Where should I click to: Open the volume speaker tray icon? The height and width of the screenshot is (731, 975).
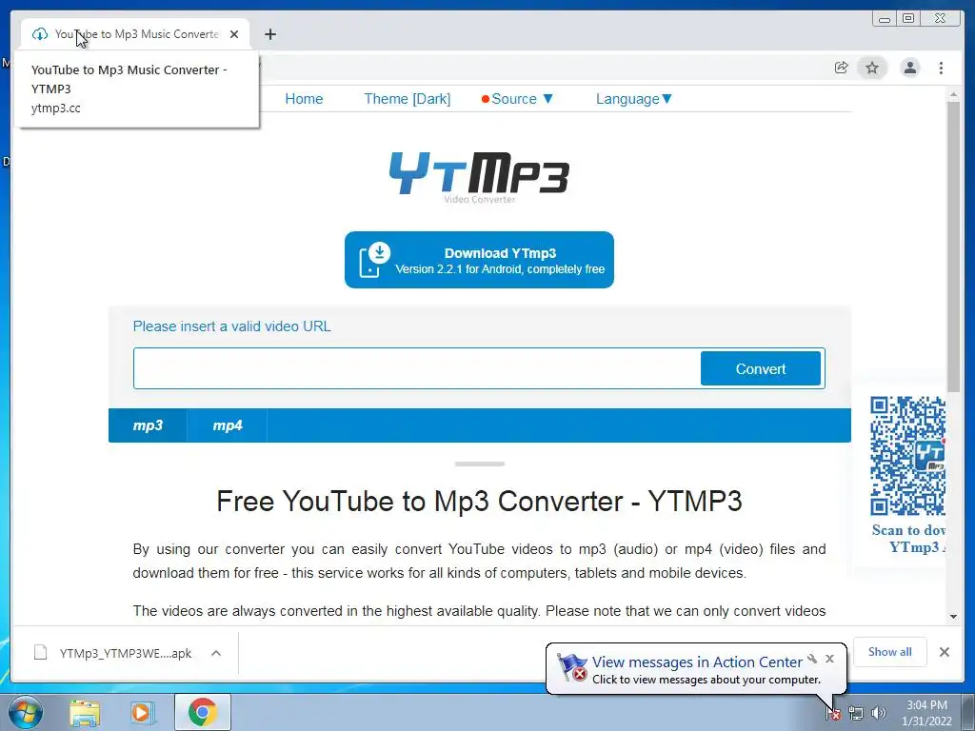click(x=878, y=713)
